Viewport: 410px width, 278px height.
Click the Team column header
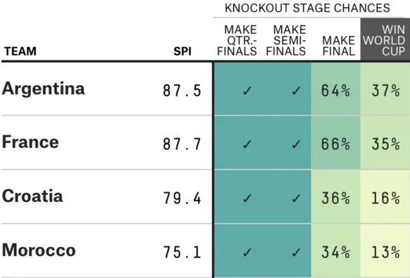[x=20, y=51]
